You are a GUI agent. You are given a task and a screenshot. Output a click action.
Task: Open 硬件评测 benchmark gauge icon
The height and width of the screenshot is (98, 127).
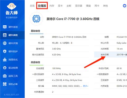(x=5, y=43)
